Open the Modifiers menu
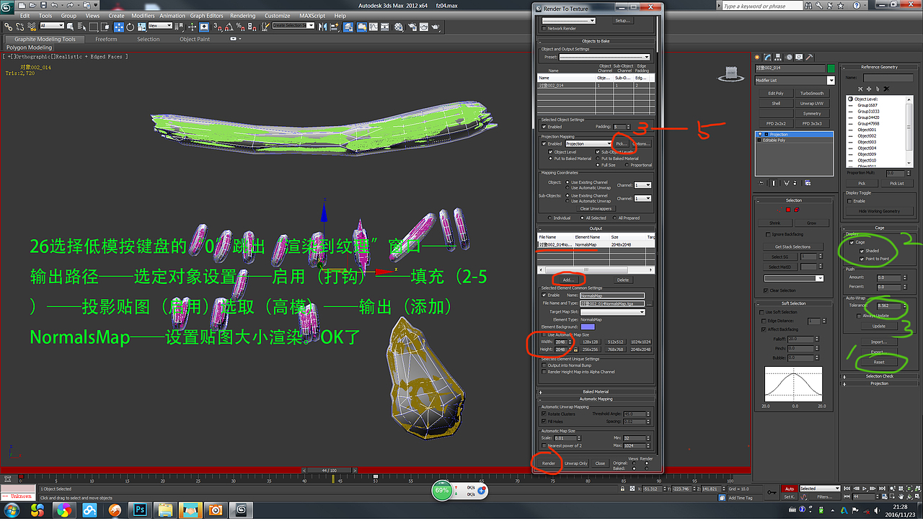 point(142,15)
